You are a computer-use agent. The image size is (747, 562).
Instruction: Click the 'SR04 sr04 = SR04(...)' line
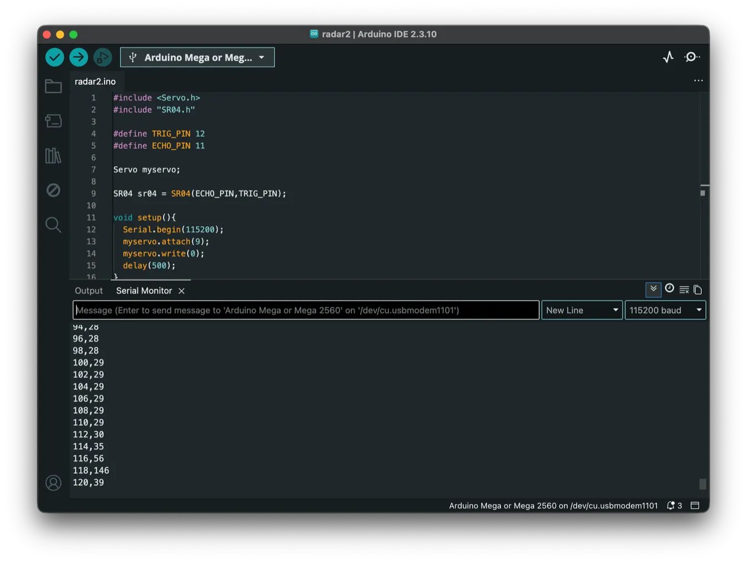[x=200, y=194]
